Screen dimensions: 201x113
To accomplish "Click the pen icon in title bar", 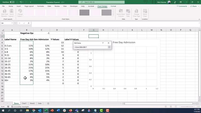I will tap(175, 2).
